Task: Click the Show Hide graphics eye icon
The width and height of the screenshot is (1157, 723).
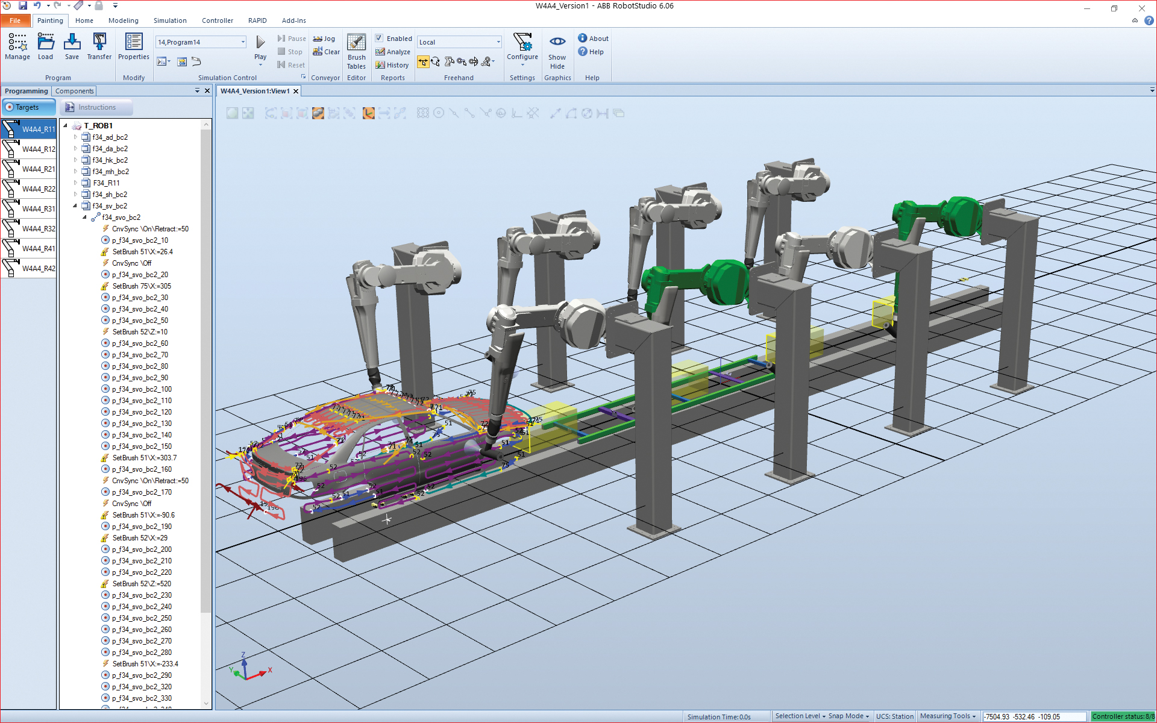Action: [557, 42]
